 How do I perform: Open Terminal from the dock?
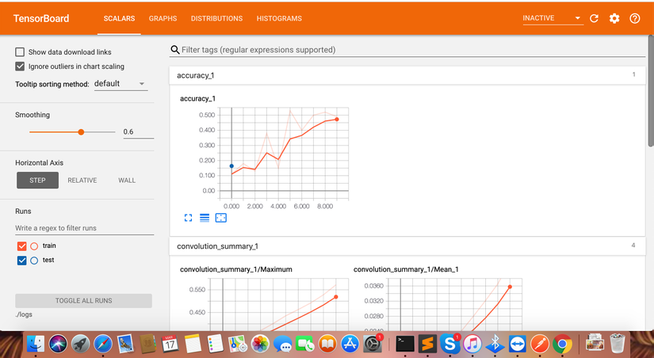click(x=405, y=345)
